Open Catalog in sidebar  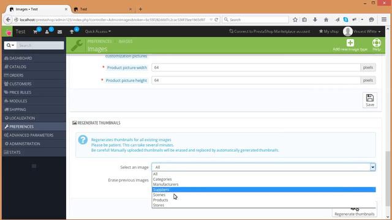[34, 67]
